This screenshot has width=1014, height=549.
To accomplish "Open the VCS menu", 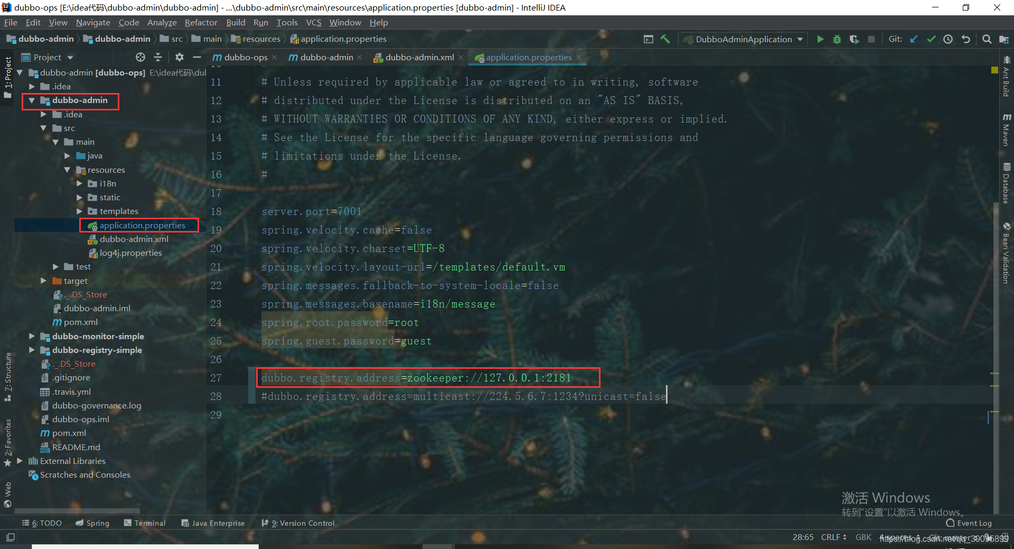I will 314,23.
